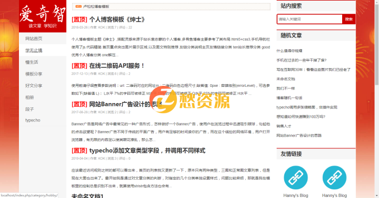Click the orange notice icon beside 卢松松博客模板
379x198 pixels.
point(79,6)
